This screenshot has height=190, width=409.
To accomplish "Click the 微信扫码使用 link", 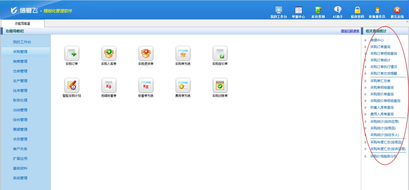I will click(350, 31).
